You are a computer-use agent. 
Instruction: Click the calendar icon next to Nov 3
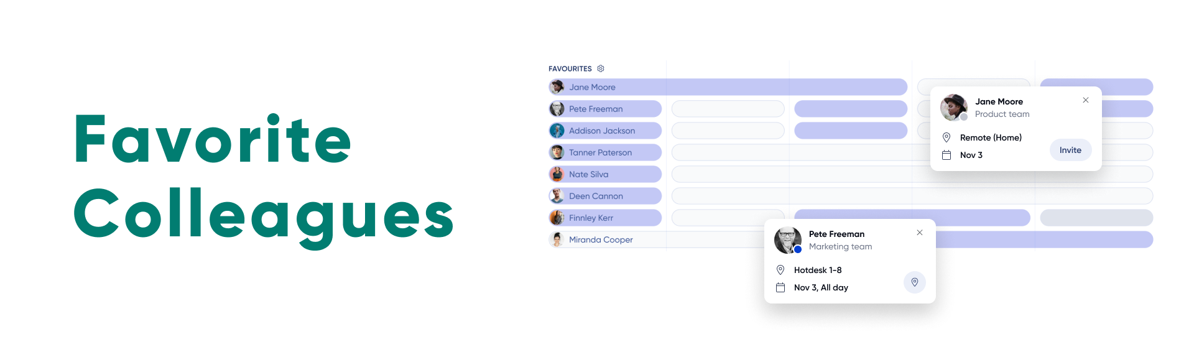coord(946,155)
